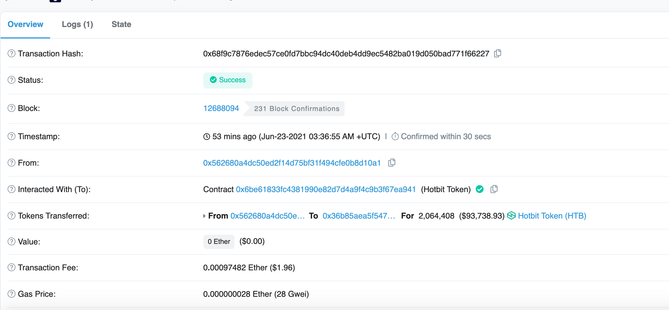The image size is (669, 310).
Task: Click the help icon next to Block
Action: click(12, 108)
